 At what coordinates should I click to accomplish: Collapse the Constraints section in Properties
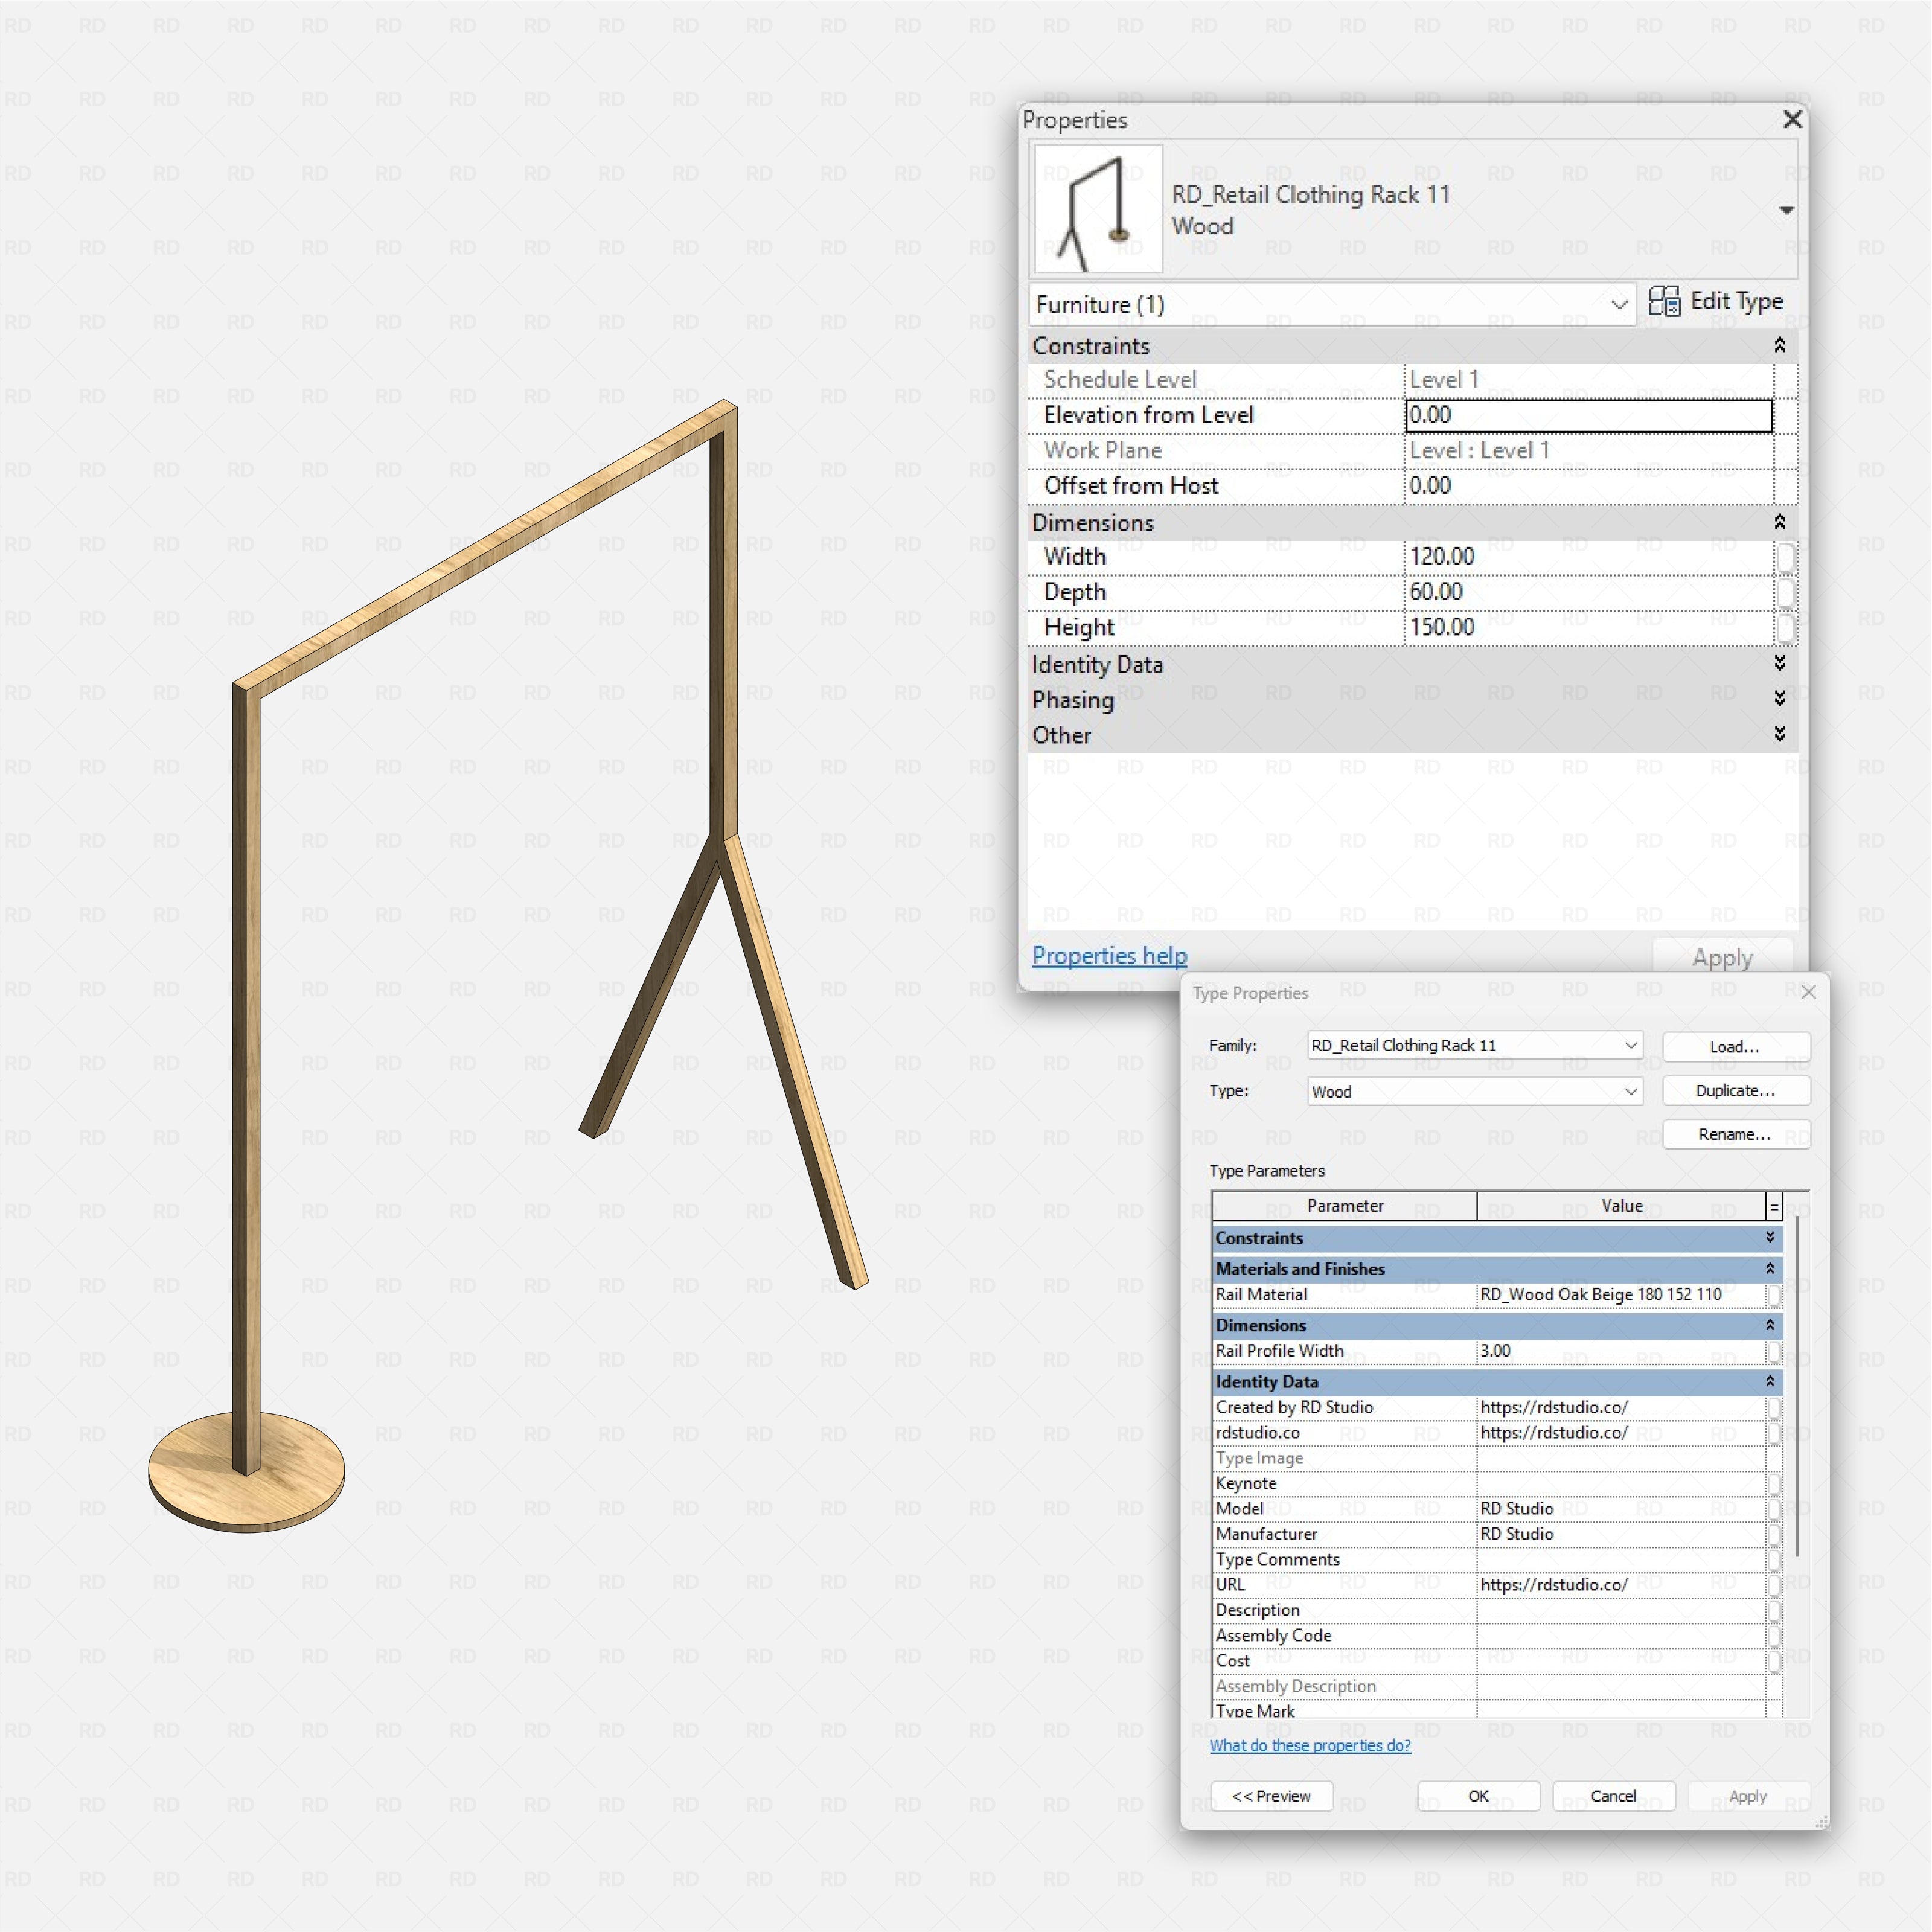(1780, 345)
